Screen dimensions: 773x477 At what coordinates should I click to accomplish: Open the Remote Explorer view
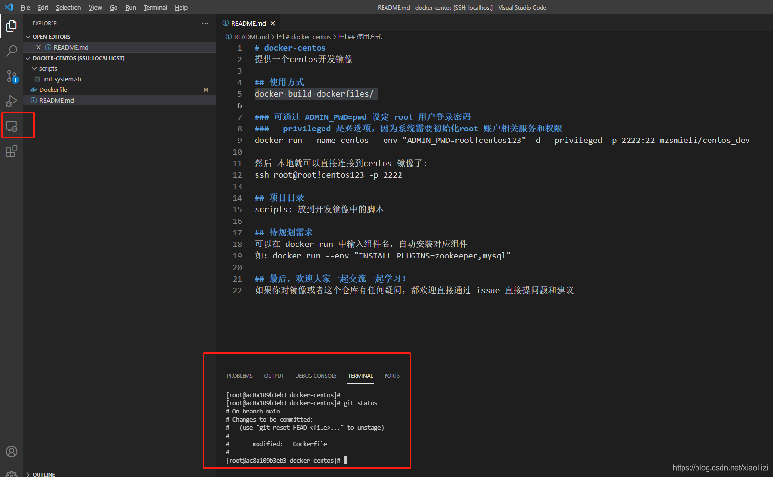(x=12, y=126)
